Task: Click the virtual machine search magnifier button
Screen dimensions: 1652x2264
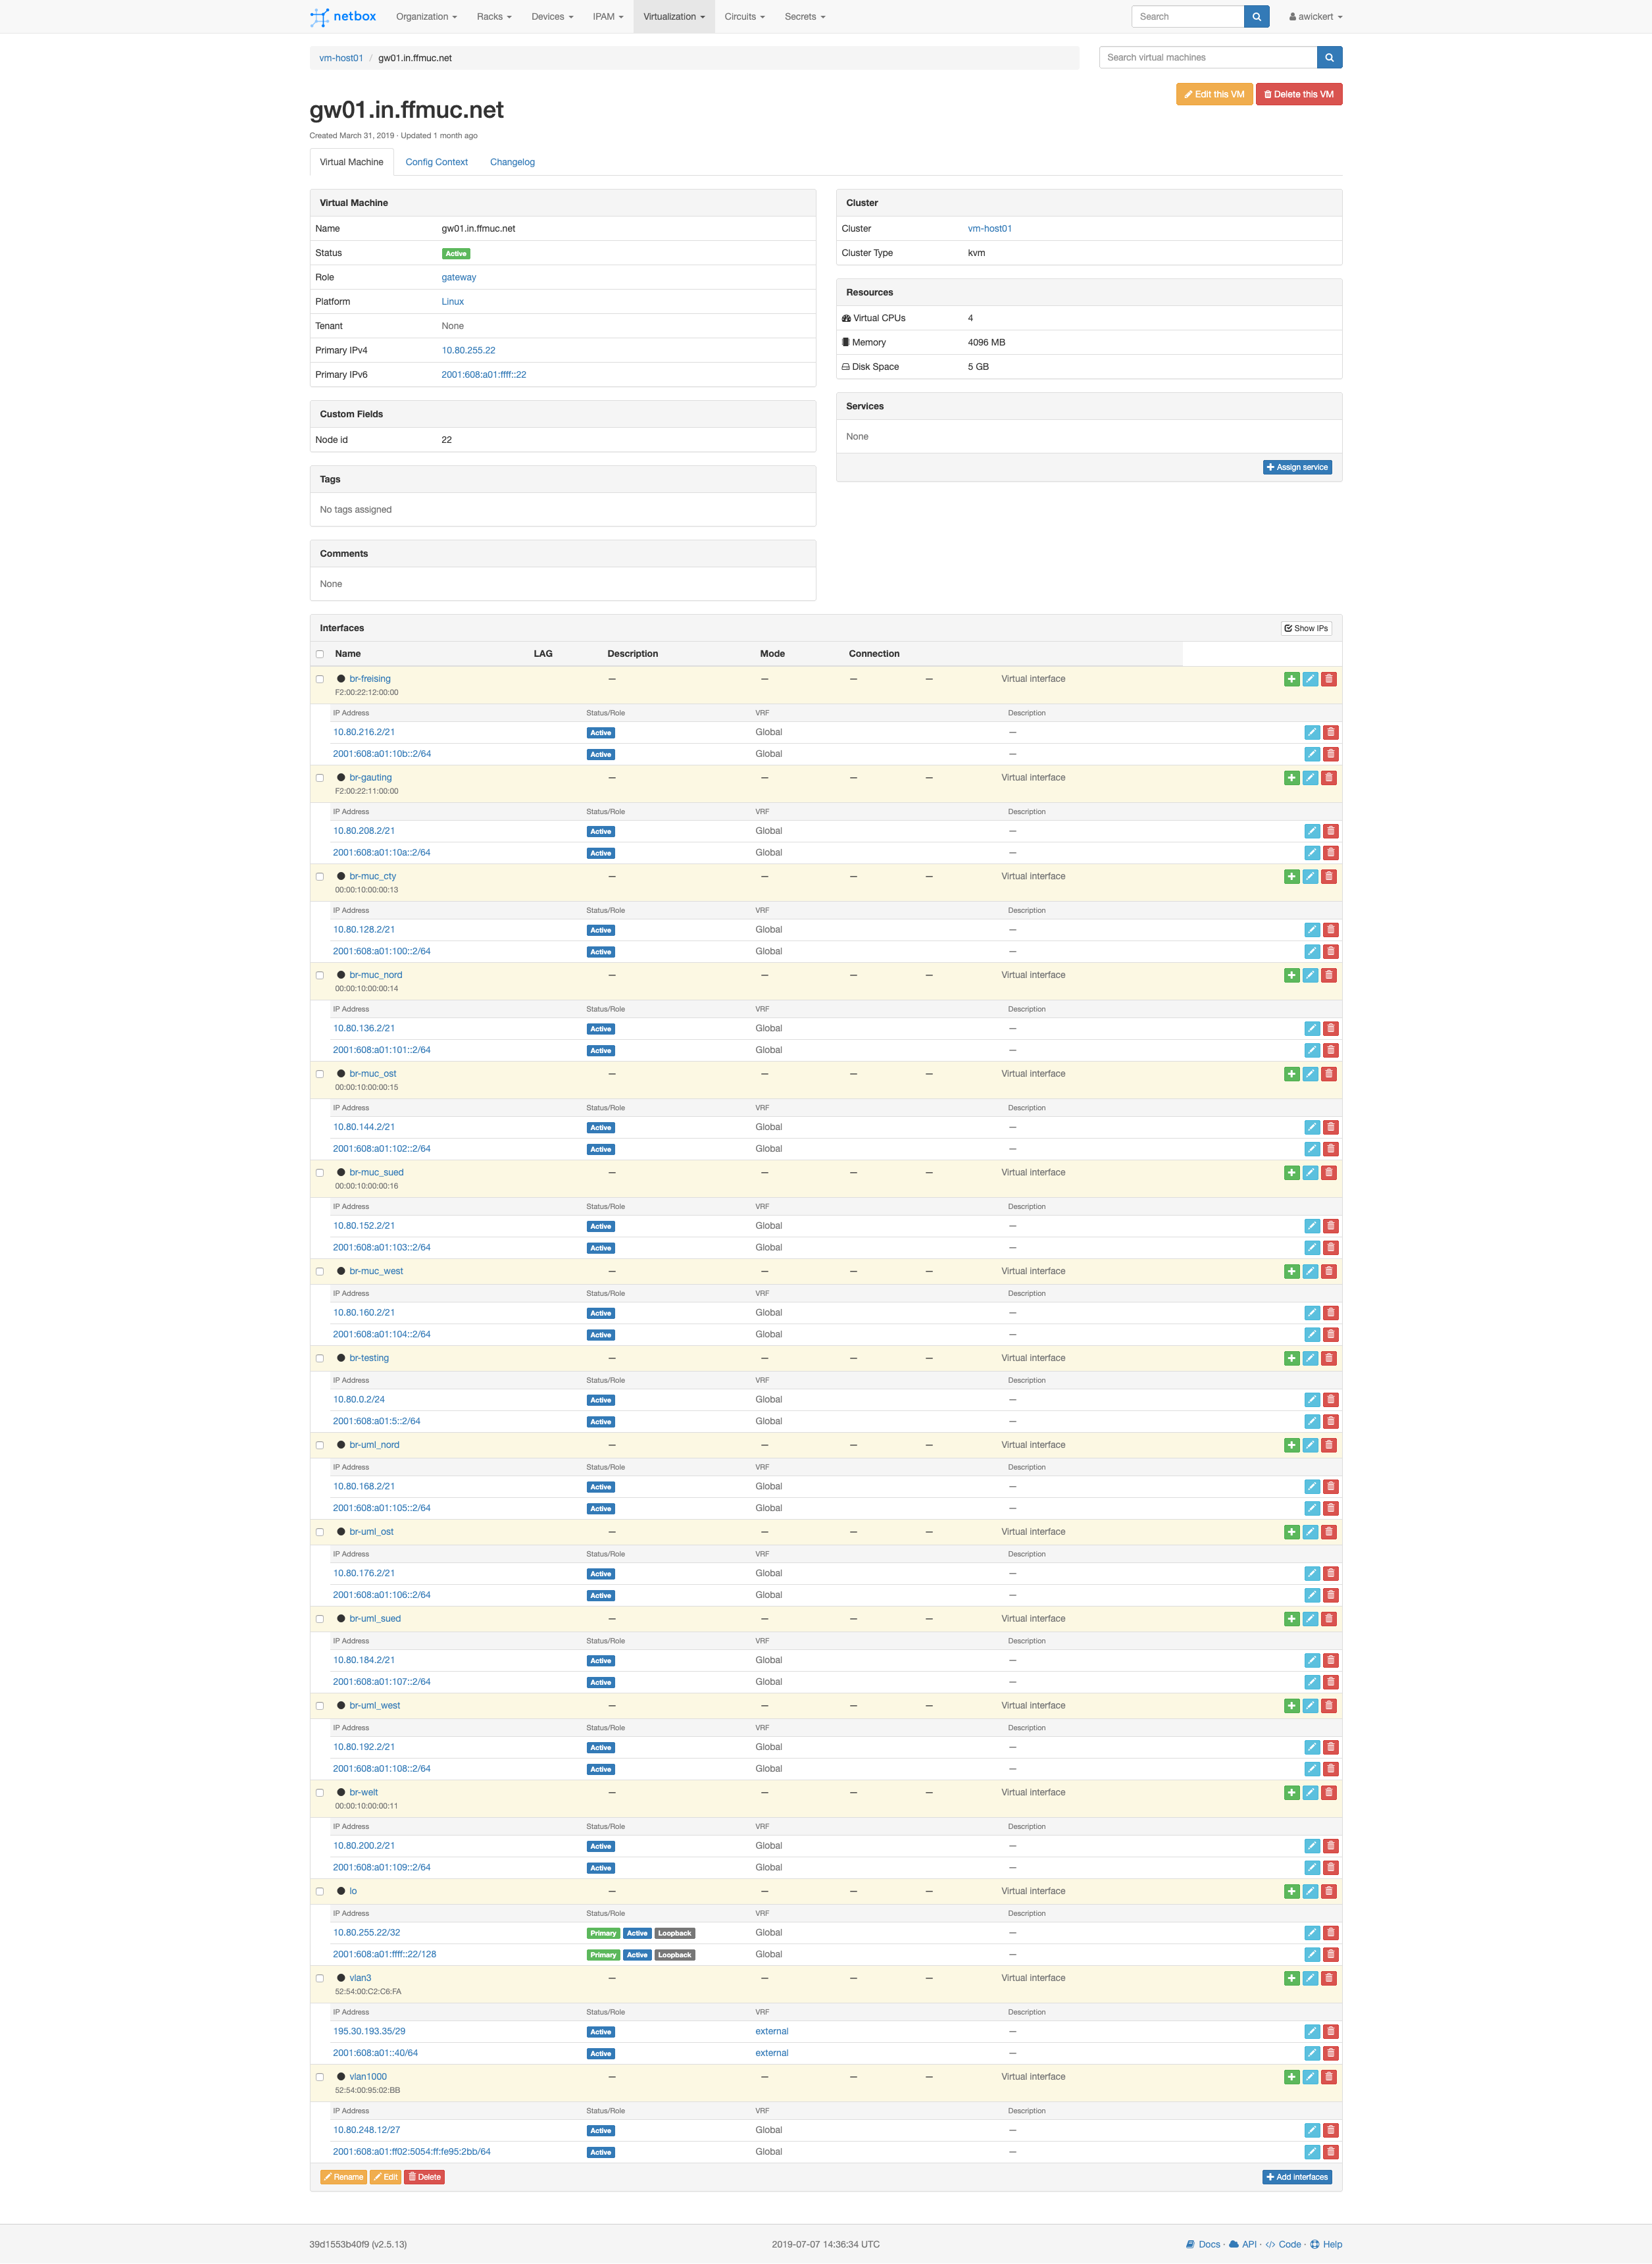Action: (1329, 58)
